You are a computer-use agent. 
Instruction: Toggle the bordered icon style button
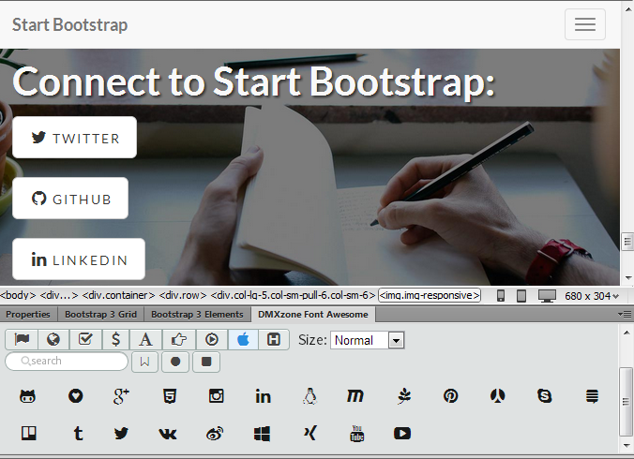(144, 362)
